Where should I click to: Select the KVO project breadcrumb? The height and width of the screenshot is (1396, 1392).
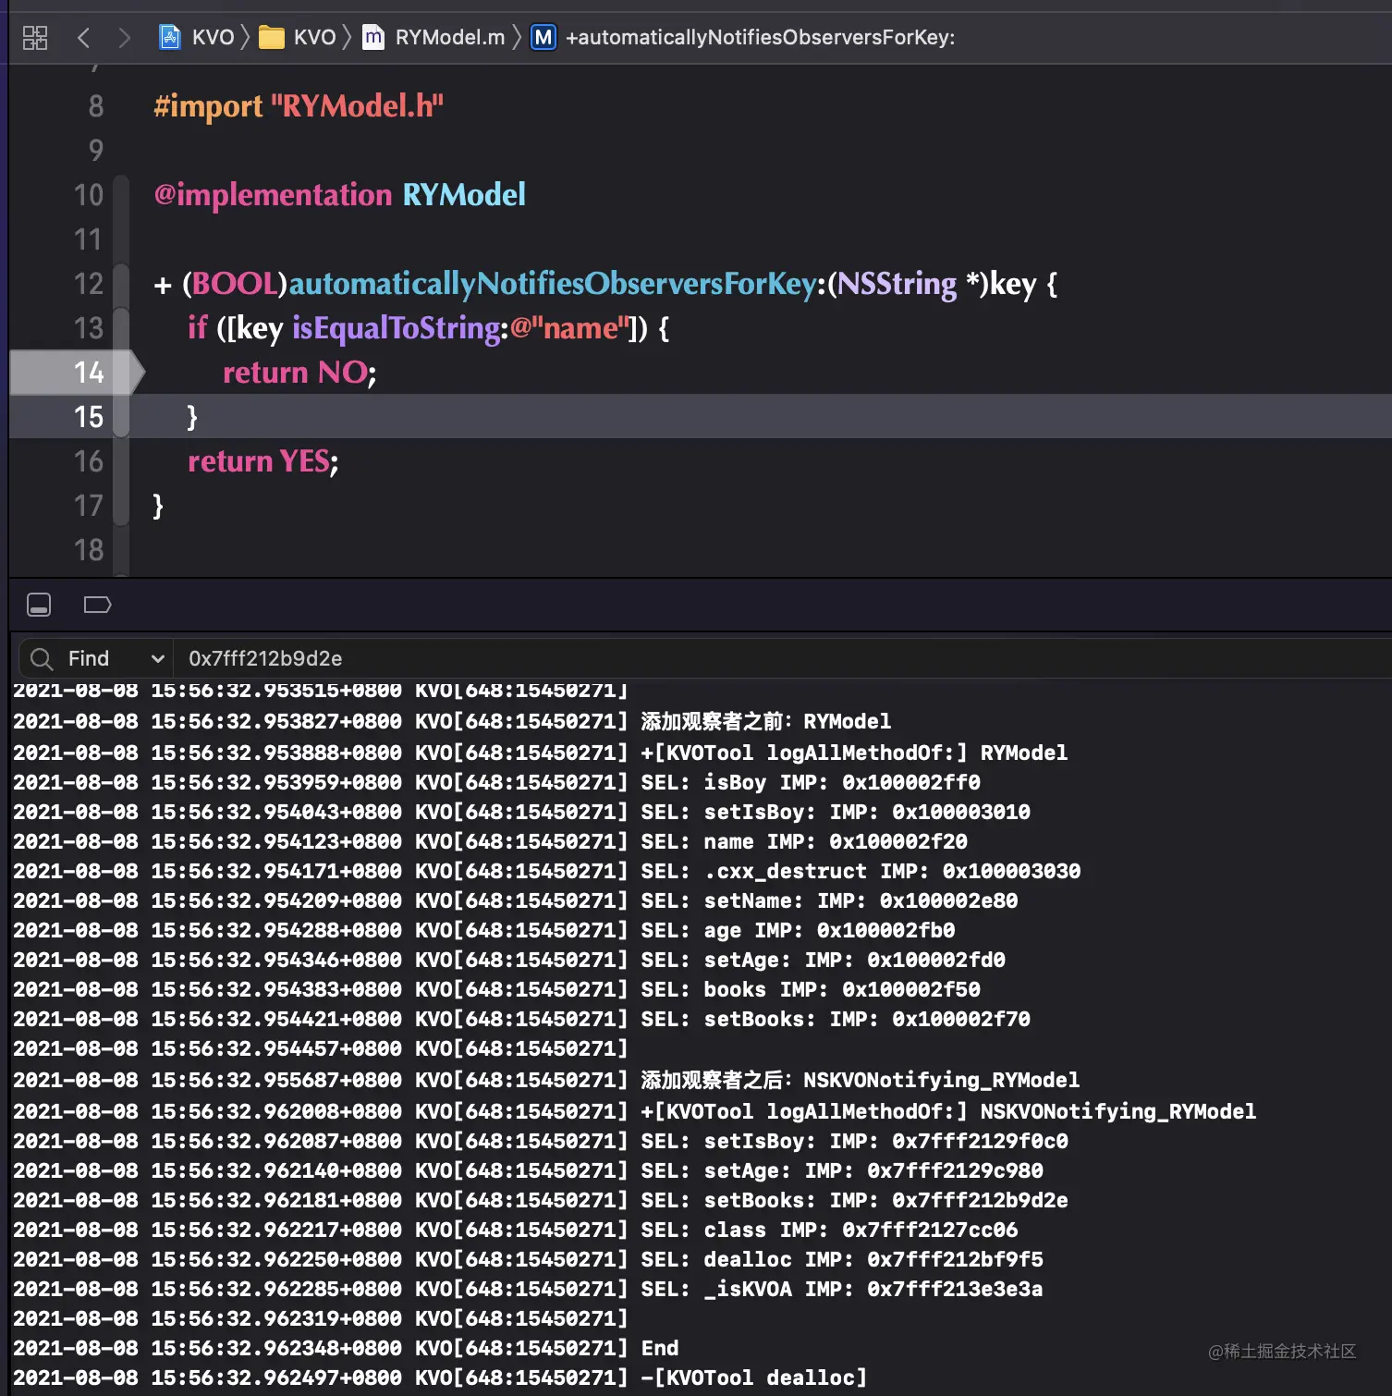[213, 37]
